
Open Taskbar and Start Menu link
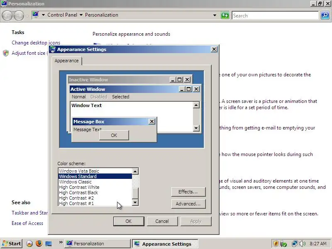(x=29, y=213)
